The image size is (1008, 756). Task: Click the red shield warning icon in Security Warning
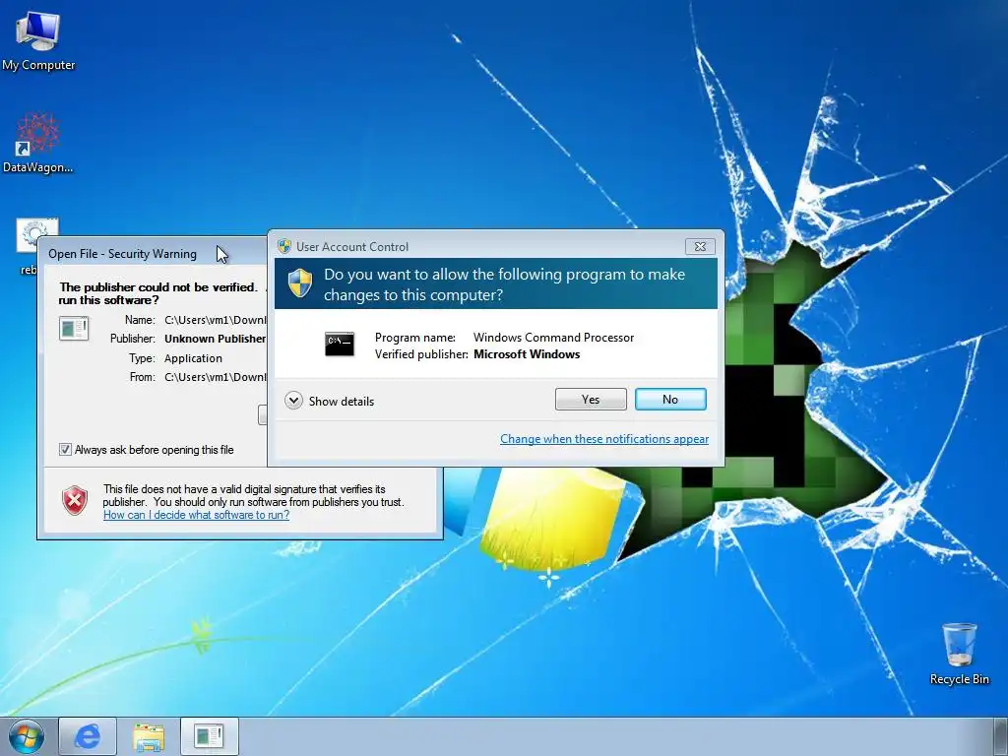(75, 500)
